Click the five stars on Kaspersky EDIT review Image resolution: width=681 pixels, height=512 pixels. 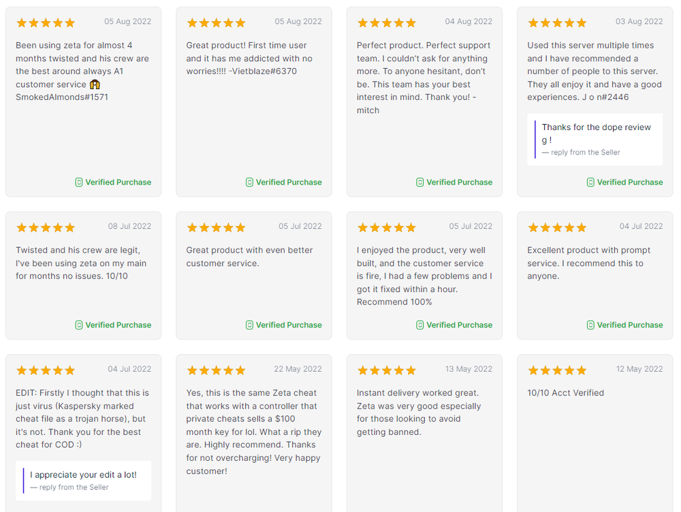click(x=45, y=370)
